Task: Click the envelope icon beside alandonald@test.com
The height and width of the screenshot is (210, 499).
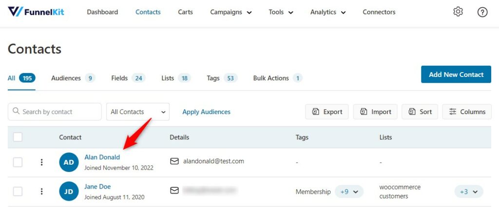Action: [x=174, y=161]
